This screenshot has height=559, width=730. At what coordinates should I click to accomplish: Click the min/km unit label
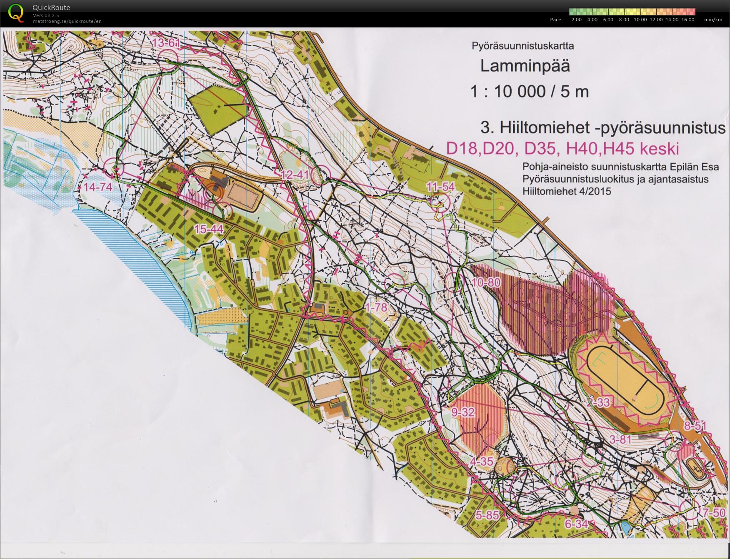713,20
